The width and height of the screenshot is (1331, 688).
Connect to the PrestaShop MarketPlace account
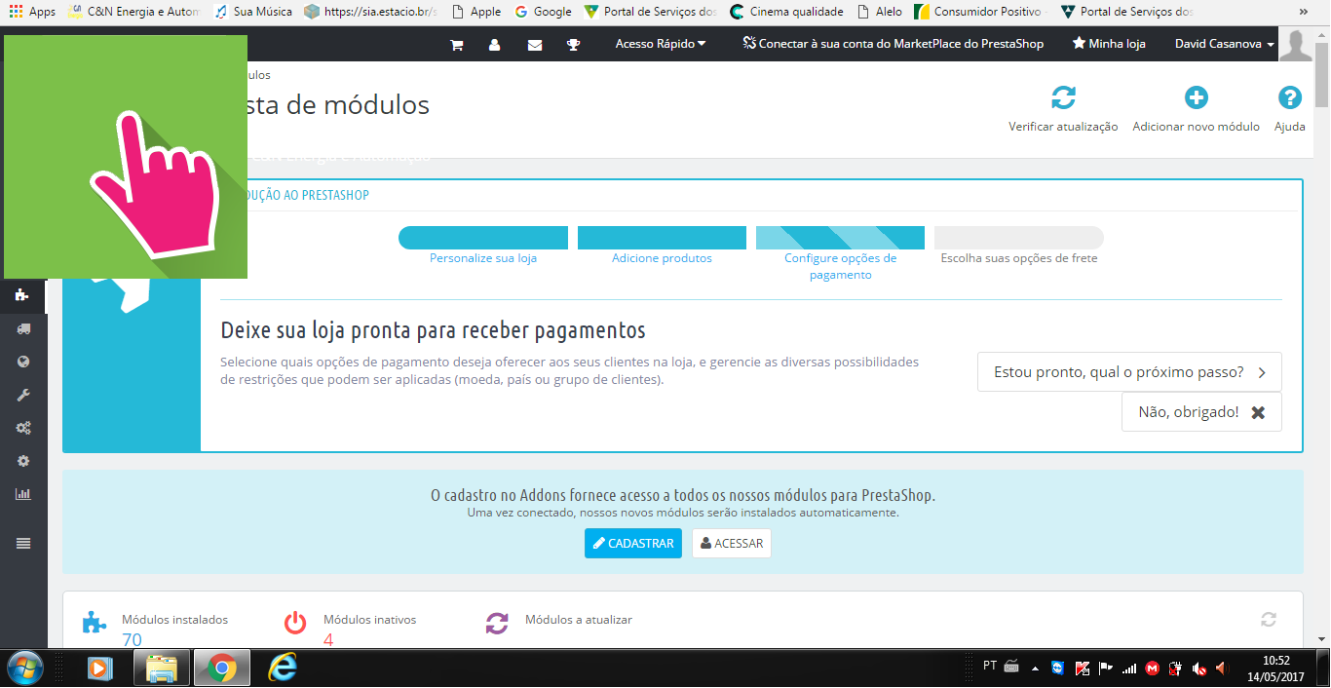click(x=893, y=44)
